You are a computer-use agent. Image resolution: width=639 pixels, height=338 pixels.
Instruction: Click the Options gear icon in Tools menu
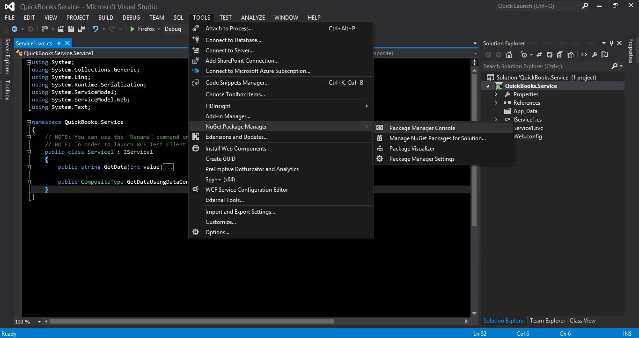(196, 232)
